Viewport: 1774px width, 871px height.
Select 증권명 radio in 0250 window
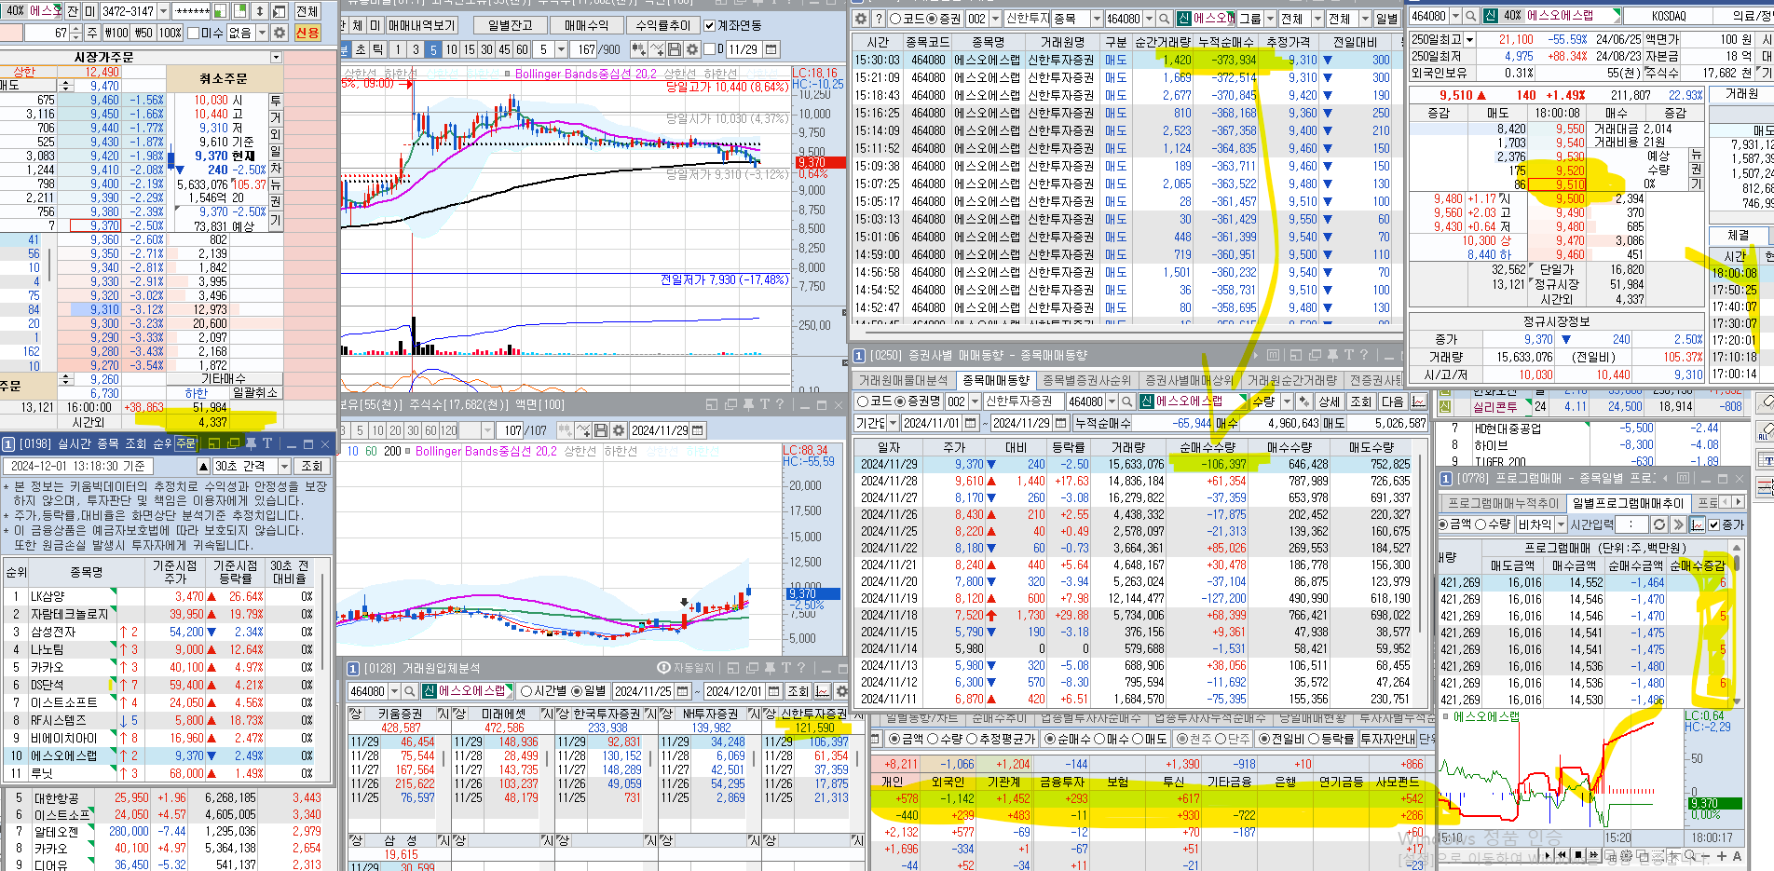point(899,401)
